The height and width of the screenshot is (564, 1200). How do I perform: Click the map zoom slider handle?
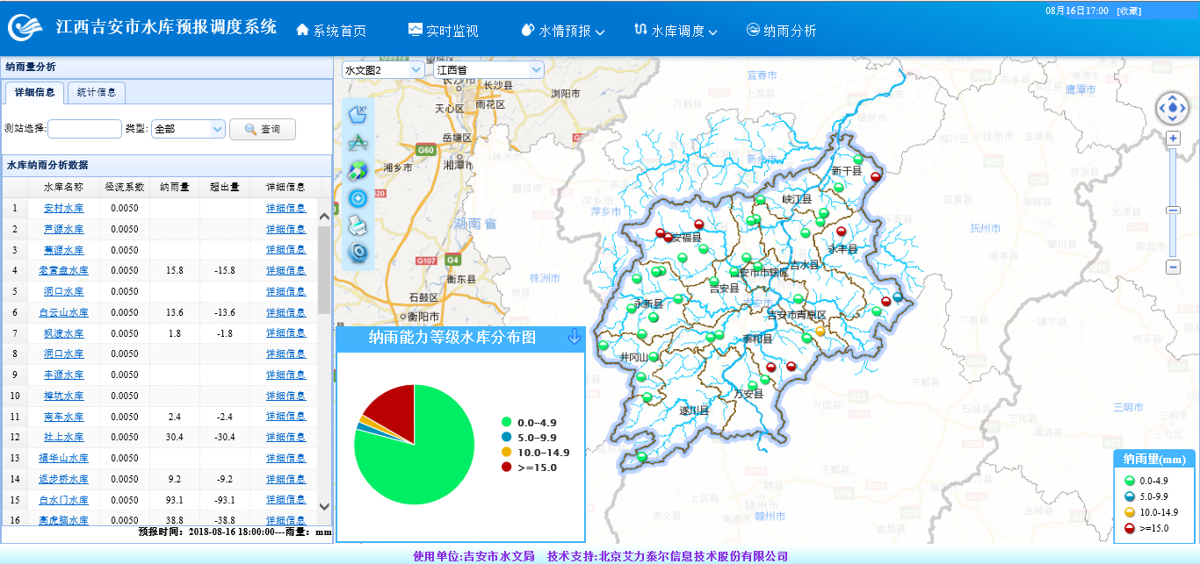point(1173,211)
